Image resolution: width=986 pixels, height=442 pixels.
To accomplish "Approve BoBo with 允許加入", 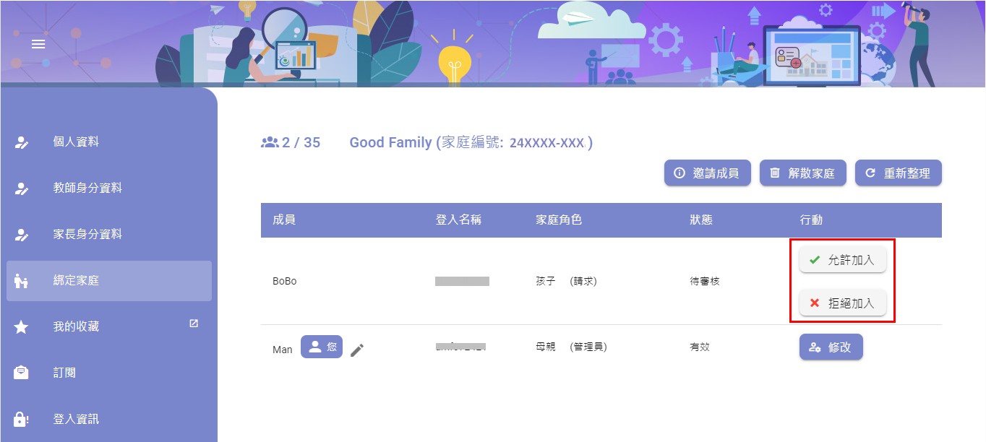I will [x=842, y=260].
